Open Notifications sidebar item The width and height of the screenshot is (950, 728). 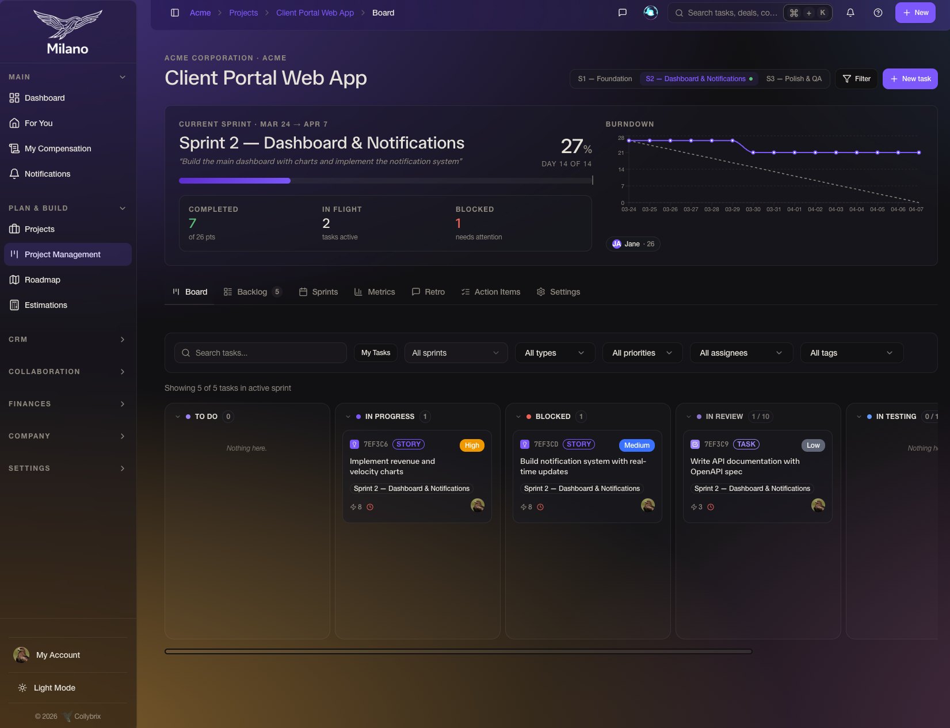pyautogui.click(x=68, y=174)
